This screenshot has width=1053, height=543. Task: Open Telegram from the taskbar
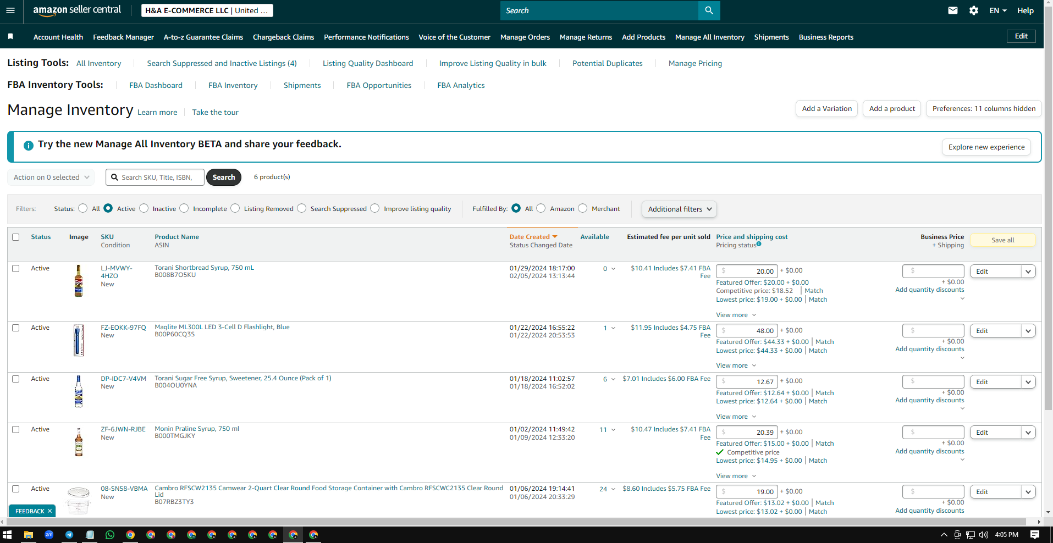[69, 535]
